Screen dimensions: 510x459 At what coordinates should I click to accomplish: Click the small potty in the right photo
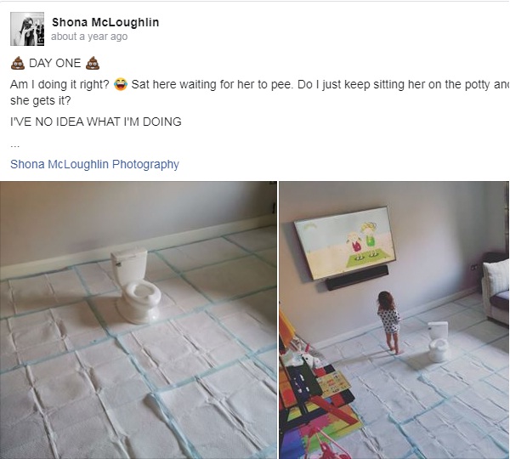click(439, 342)
